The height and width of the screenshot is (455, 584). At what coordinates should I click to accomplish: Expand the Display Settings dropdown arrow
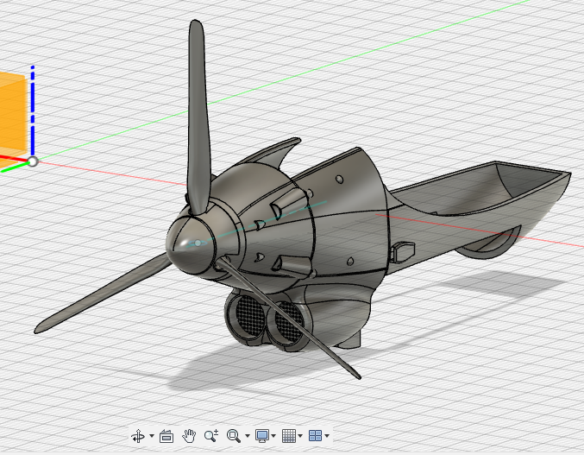273,436
